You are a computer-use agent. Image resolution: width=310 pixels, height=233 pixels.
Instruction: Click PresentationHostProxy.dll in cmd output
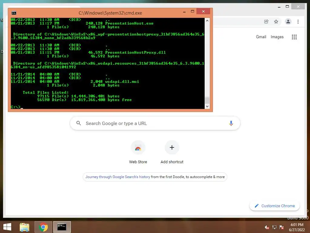click(135, 52)
